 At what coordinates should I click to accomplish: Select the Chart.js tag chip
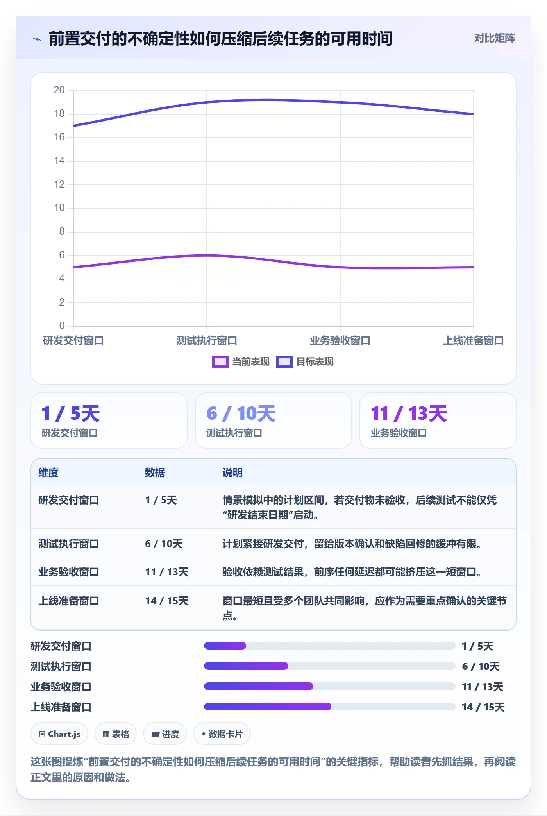coord(59,734)
